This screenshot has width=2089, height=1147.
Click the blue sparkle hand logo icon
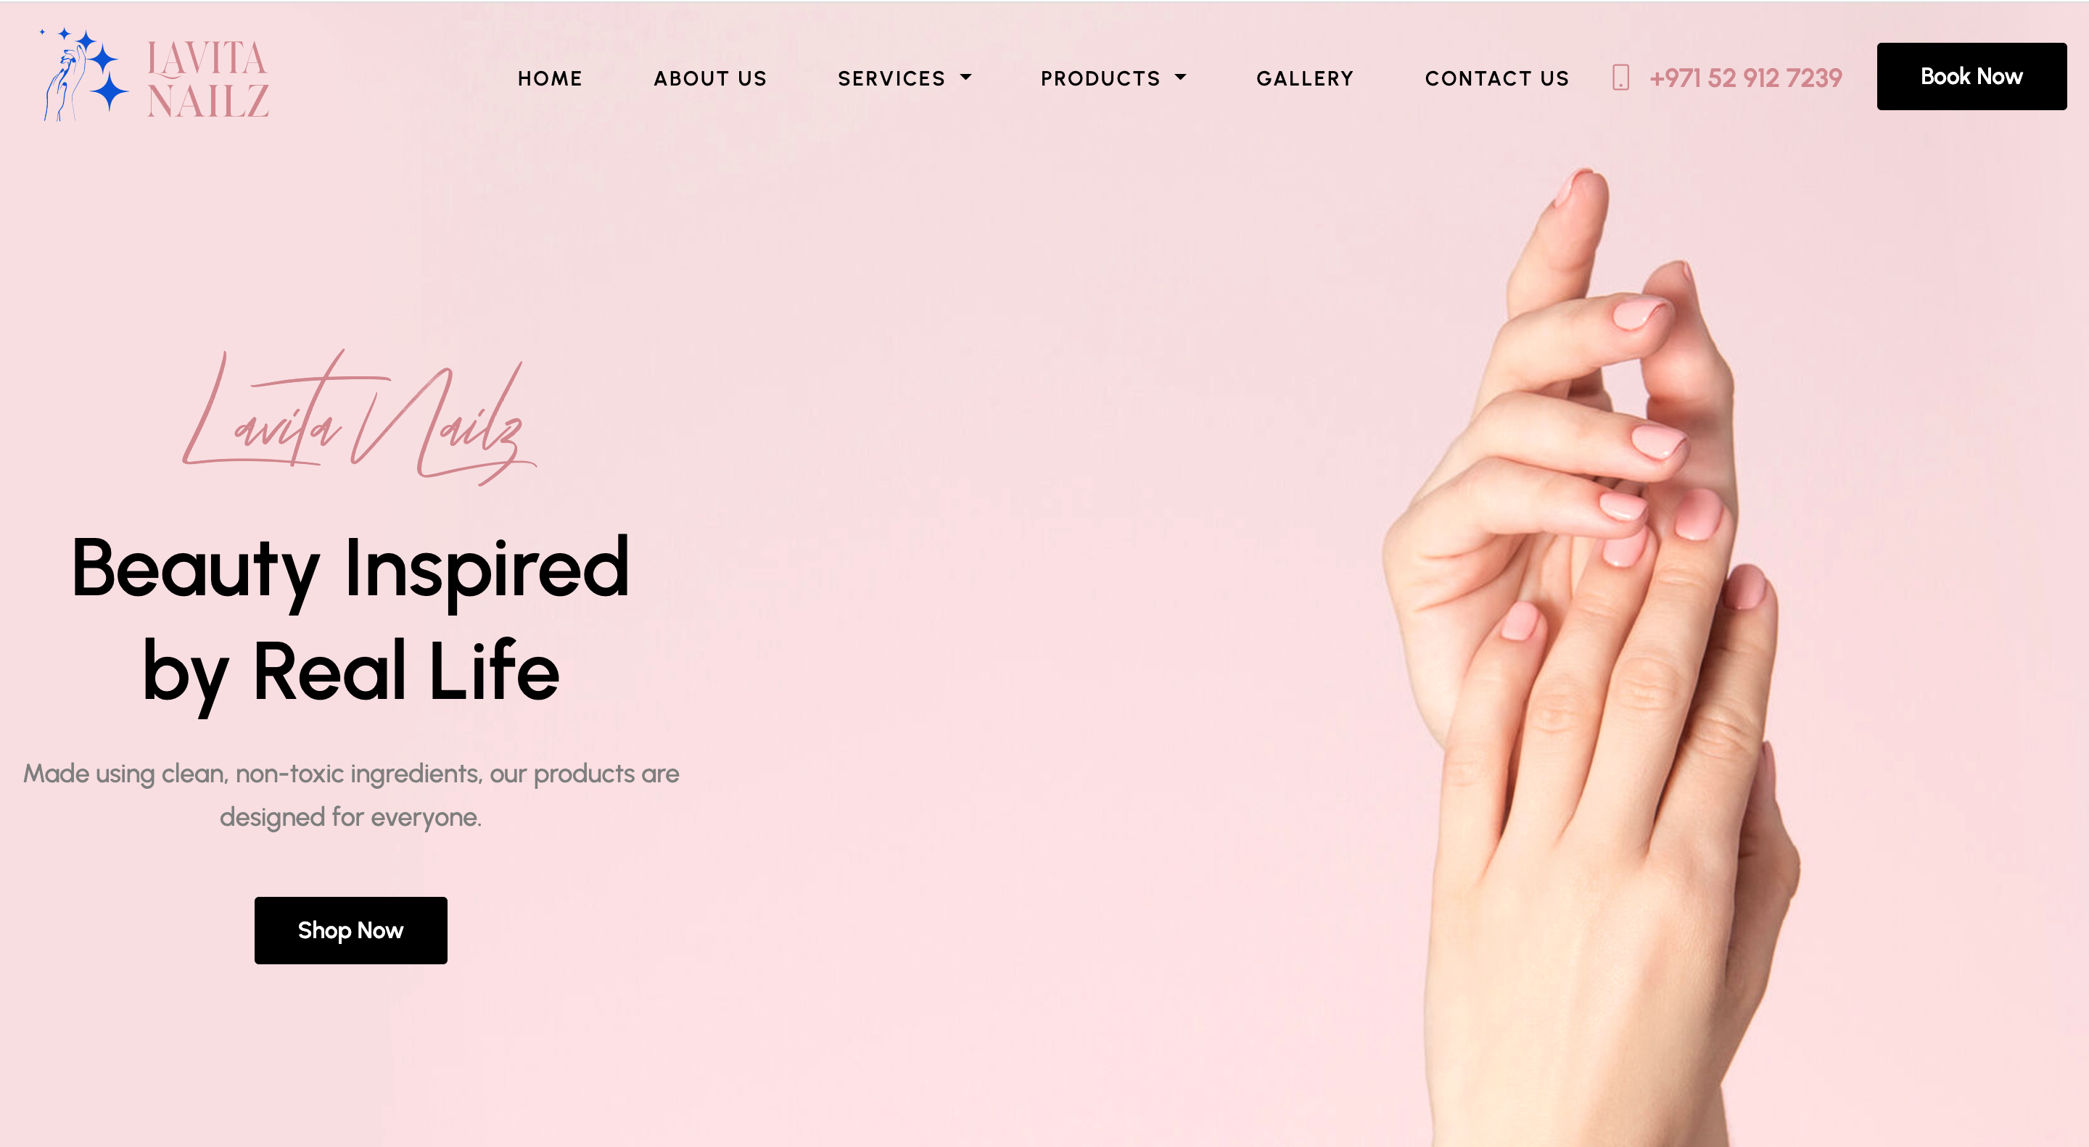click(x=84, y=75)
